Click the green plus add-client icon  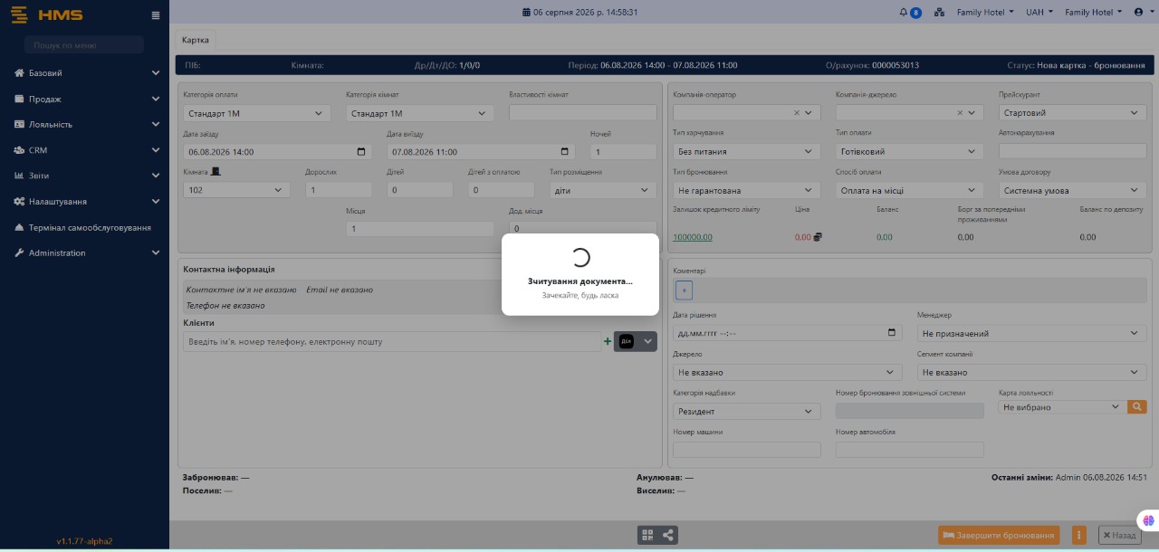click(x=608, y=341)
